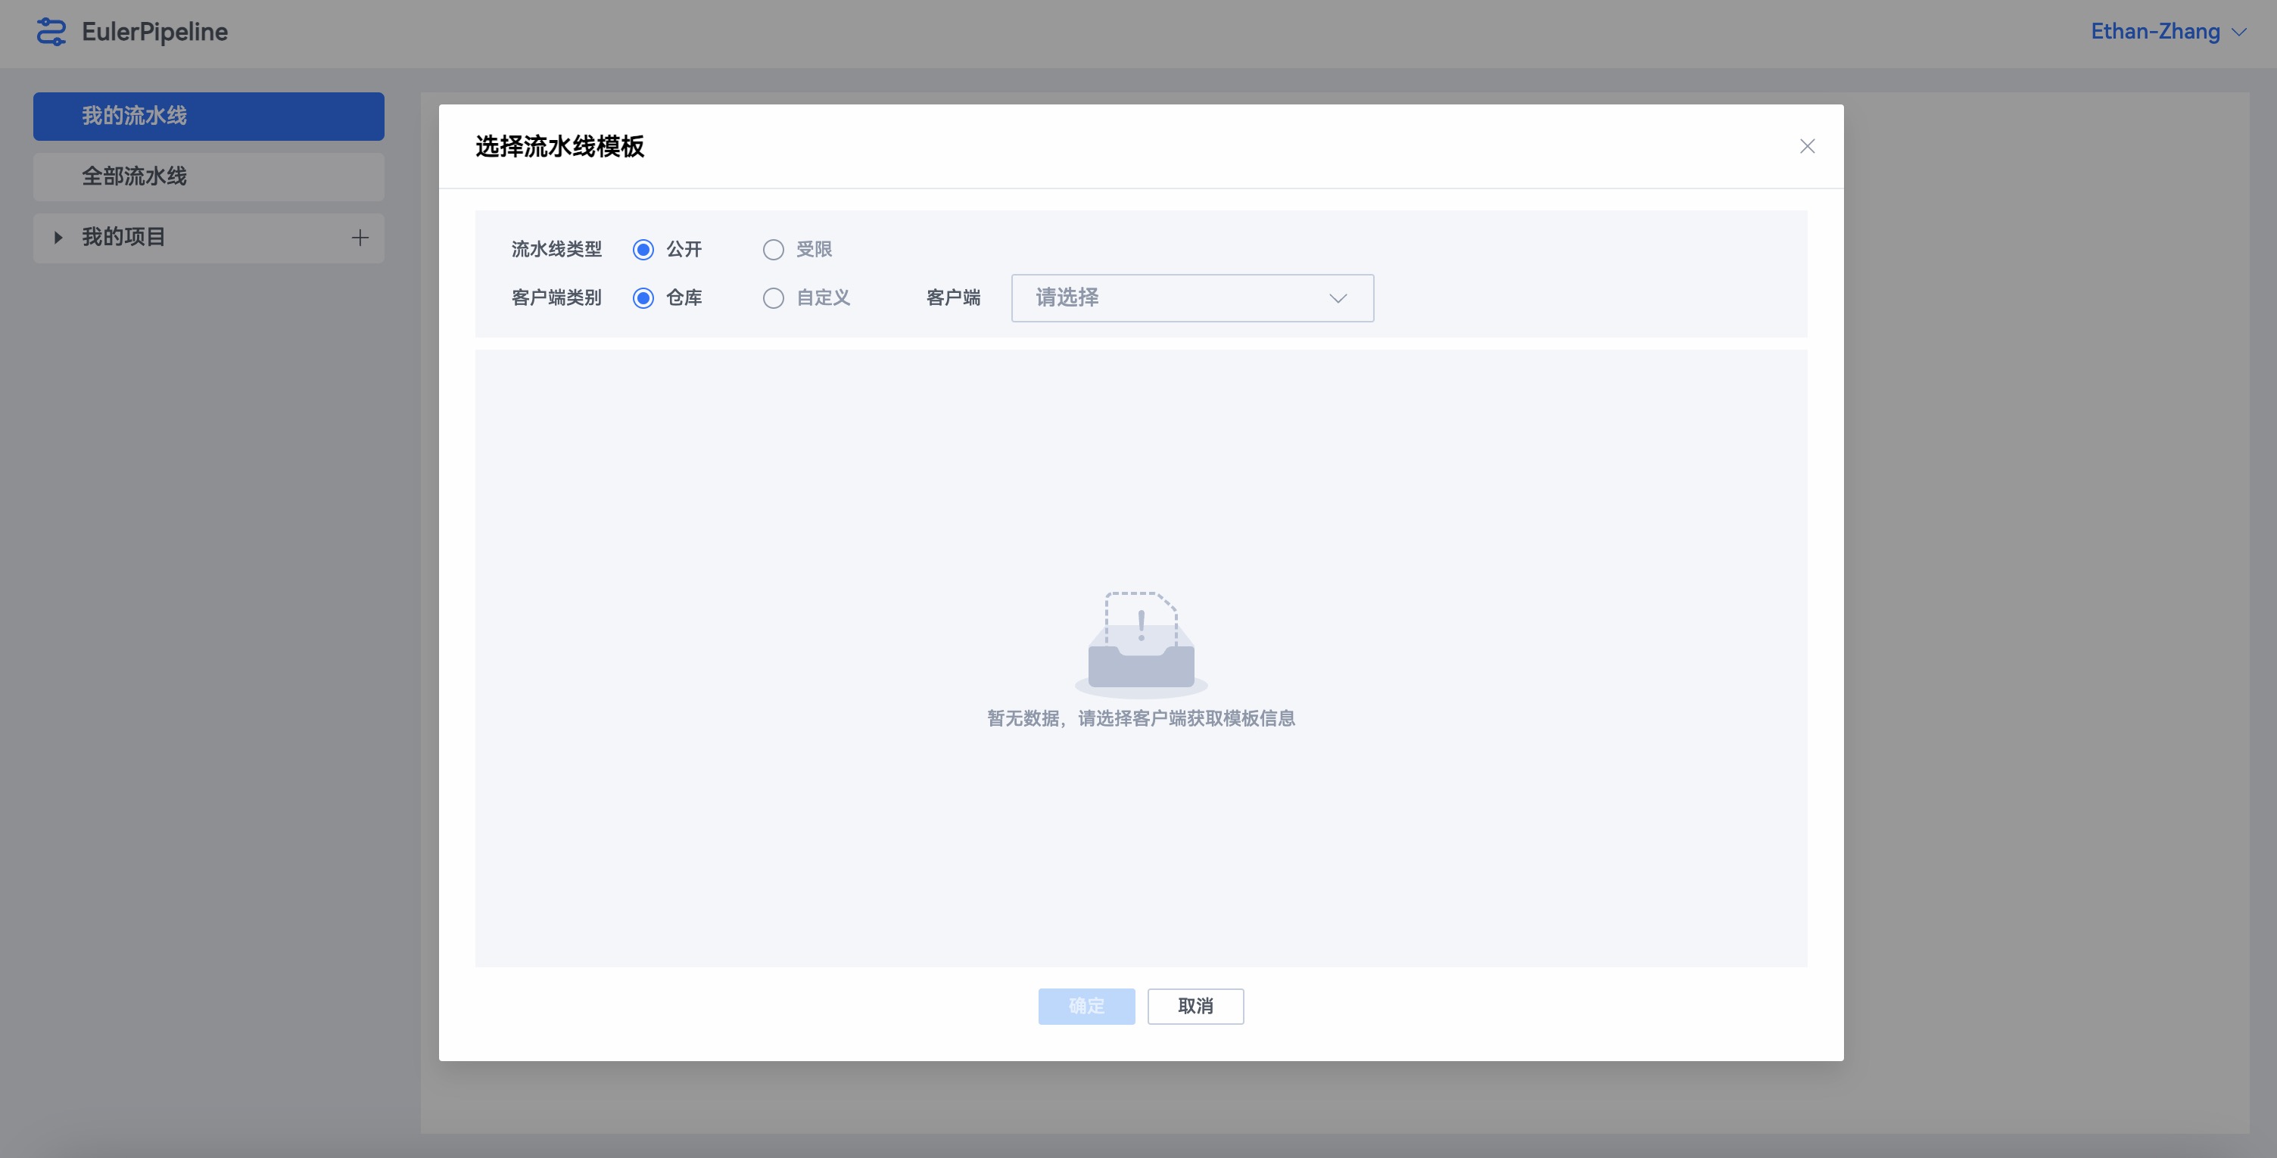Go to 我的流水线 sidebar item
Image resolution: width=2277 pixels, height=1158 pixels.
click(209, 116)
